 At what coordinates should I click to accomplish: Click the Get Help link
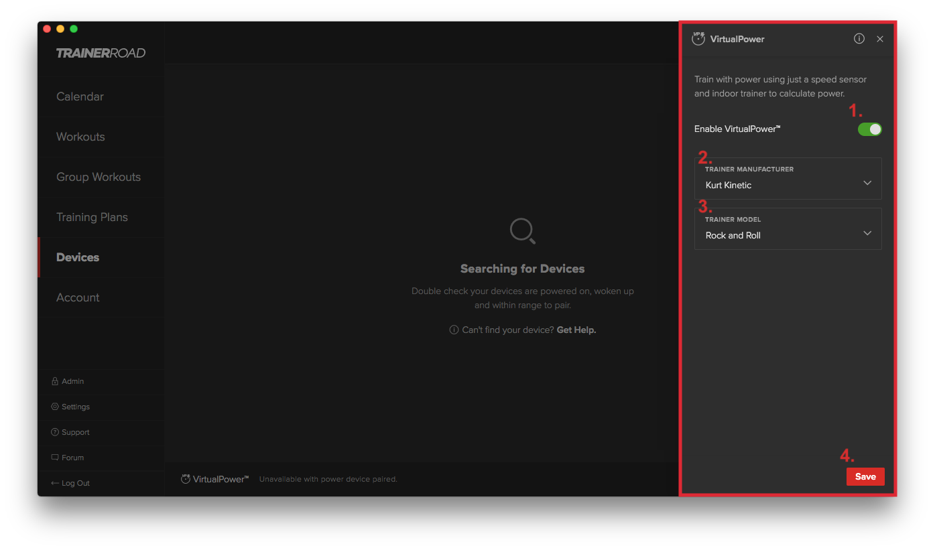576,330
